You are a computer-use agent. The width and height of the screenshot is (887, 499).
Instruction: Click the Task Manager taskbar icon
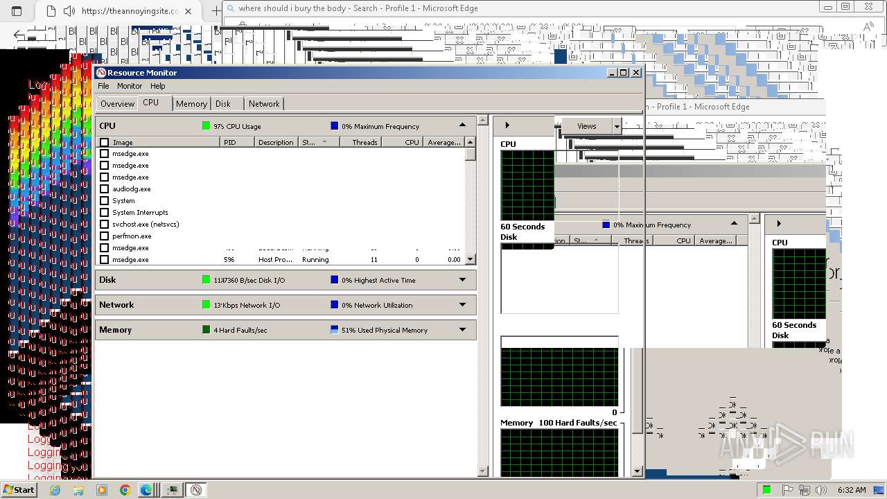point(172,490)
